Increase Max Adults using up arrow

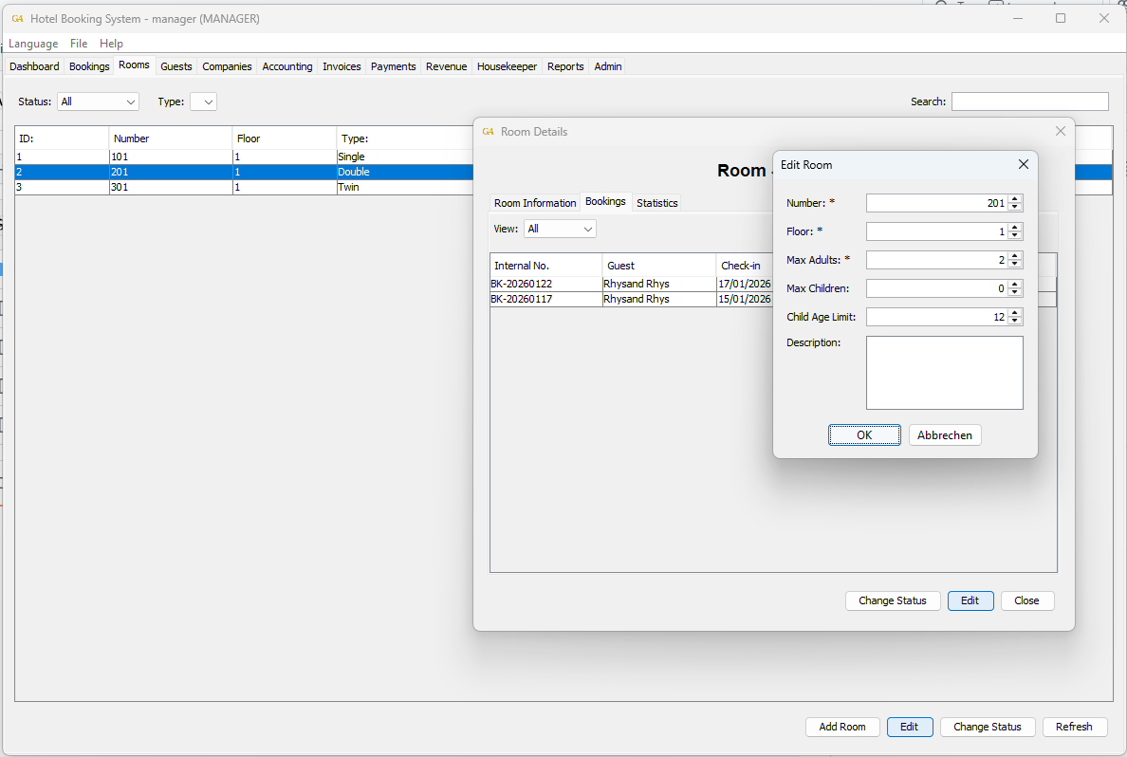click(x=1015, y=256)
